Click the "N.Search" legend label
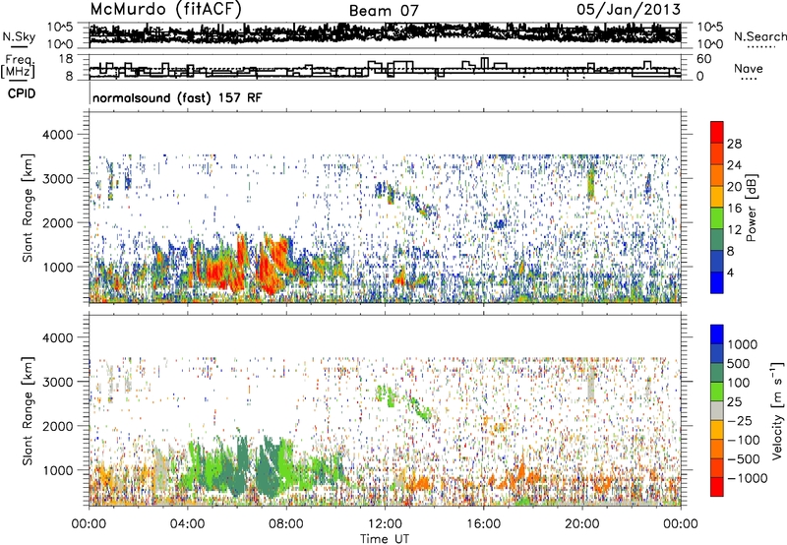 [x=759, y=36]
